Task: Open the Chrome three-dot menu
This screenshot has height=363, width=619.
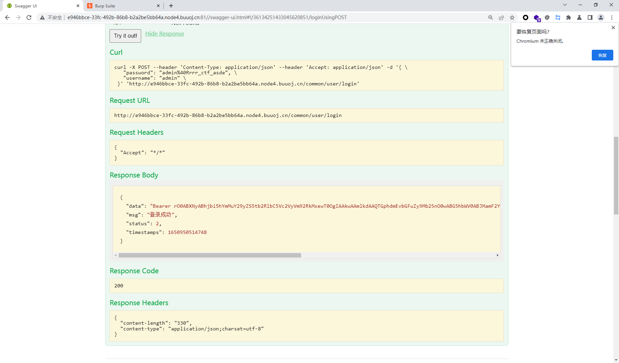Action: pyautogui.click(x=612, y=17)
